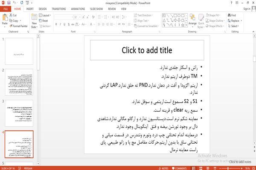Toggle the Notes pane in status bar
This screenshot has width=256, height=170.
tap(163, 168)
